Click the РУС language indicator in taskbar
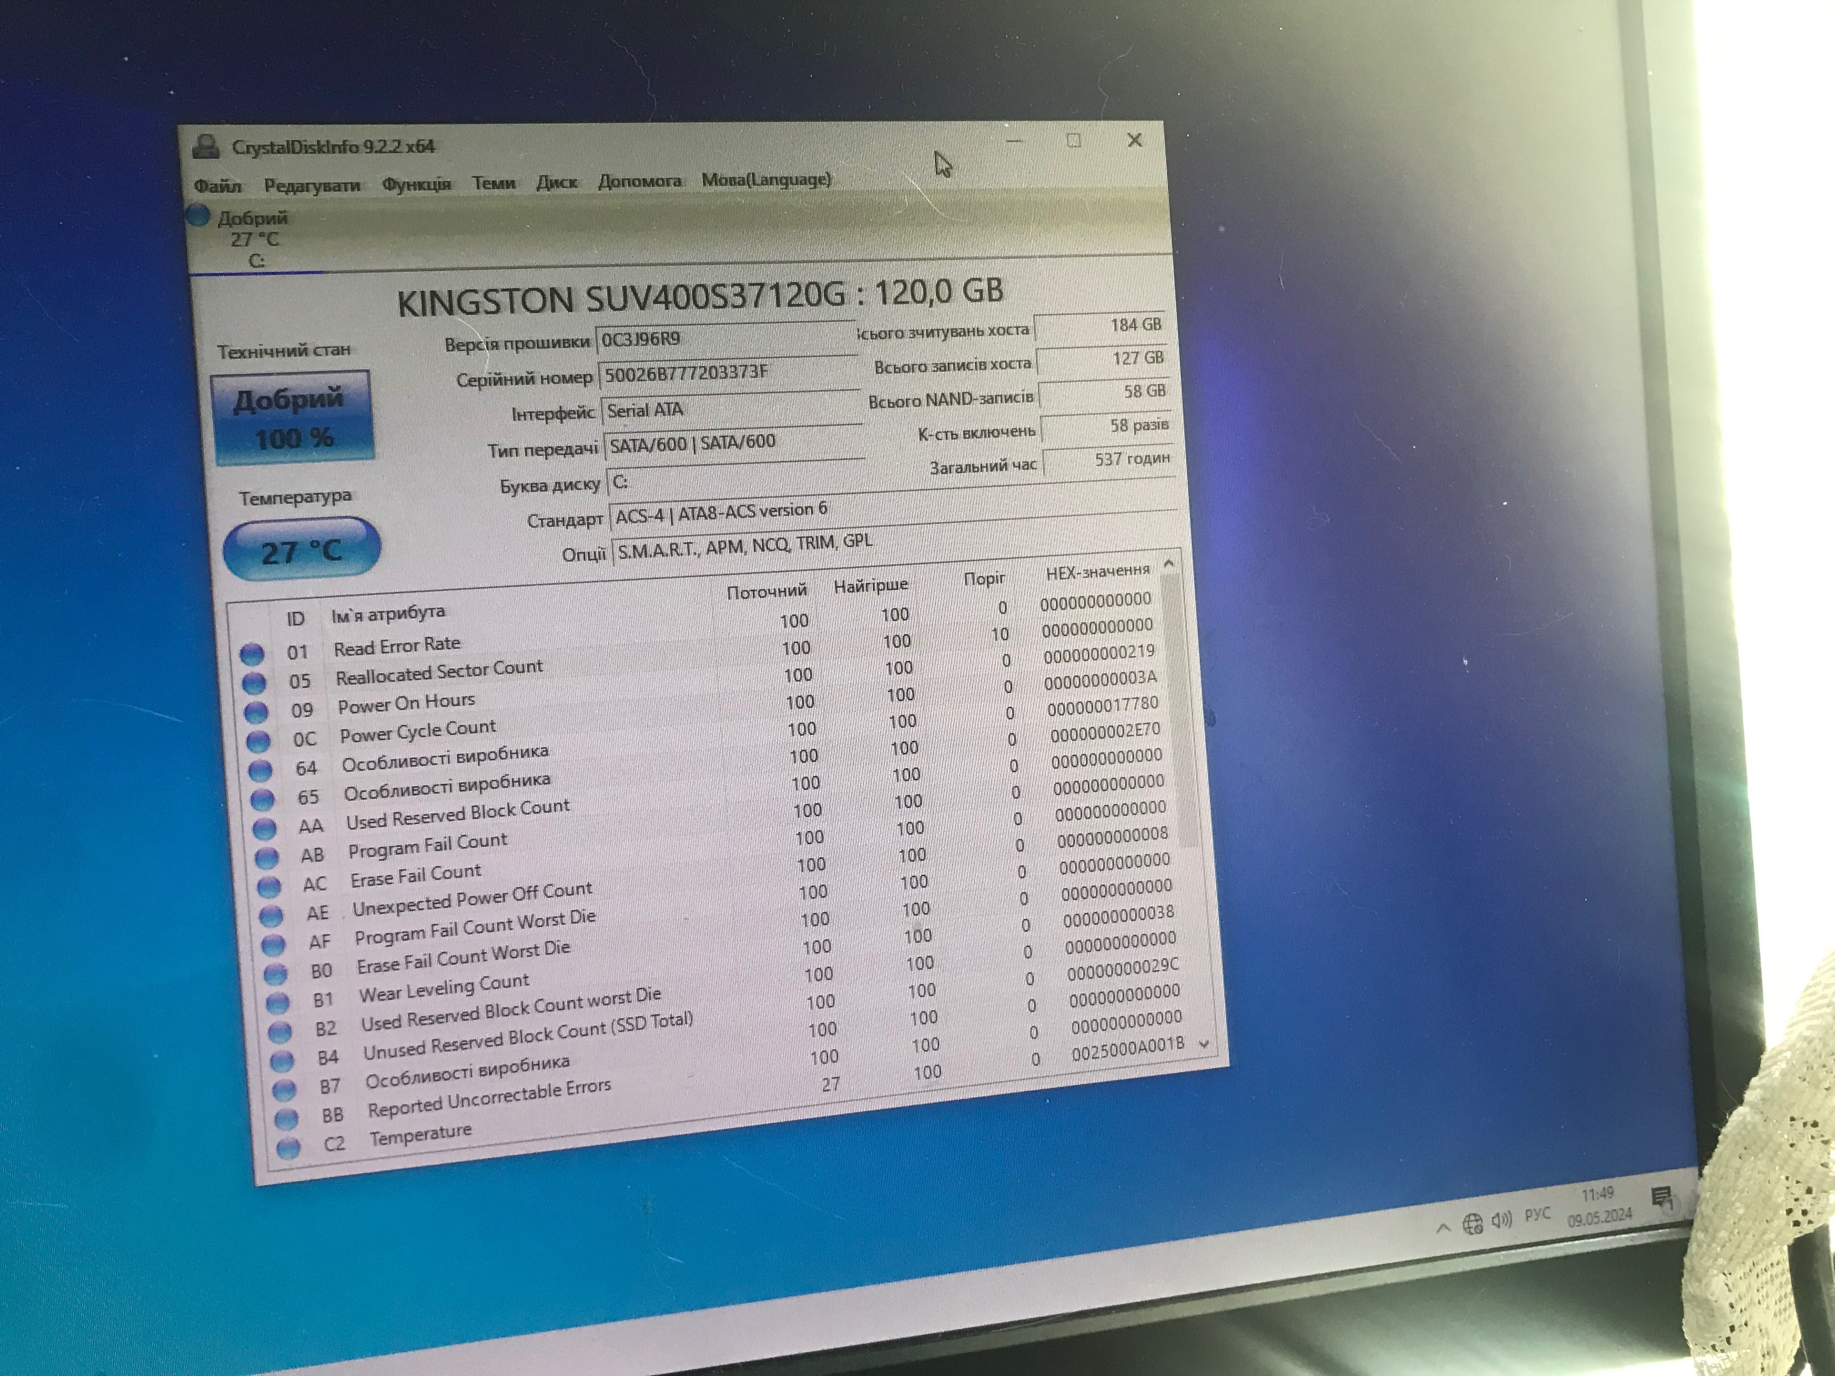The image size is (1835, 1376). click(1537, 1214)
